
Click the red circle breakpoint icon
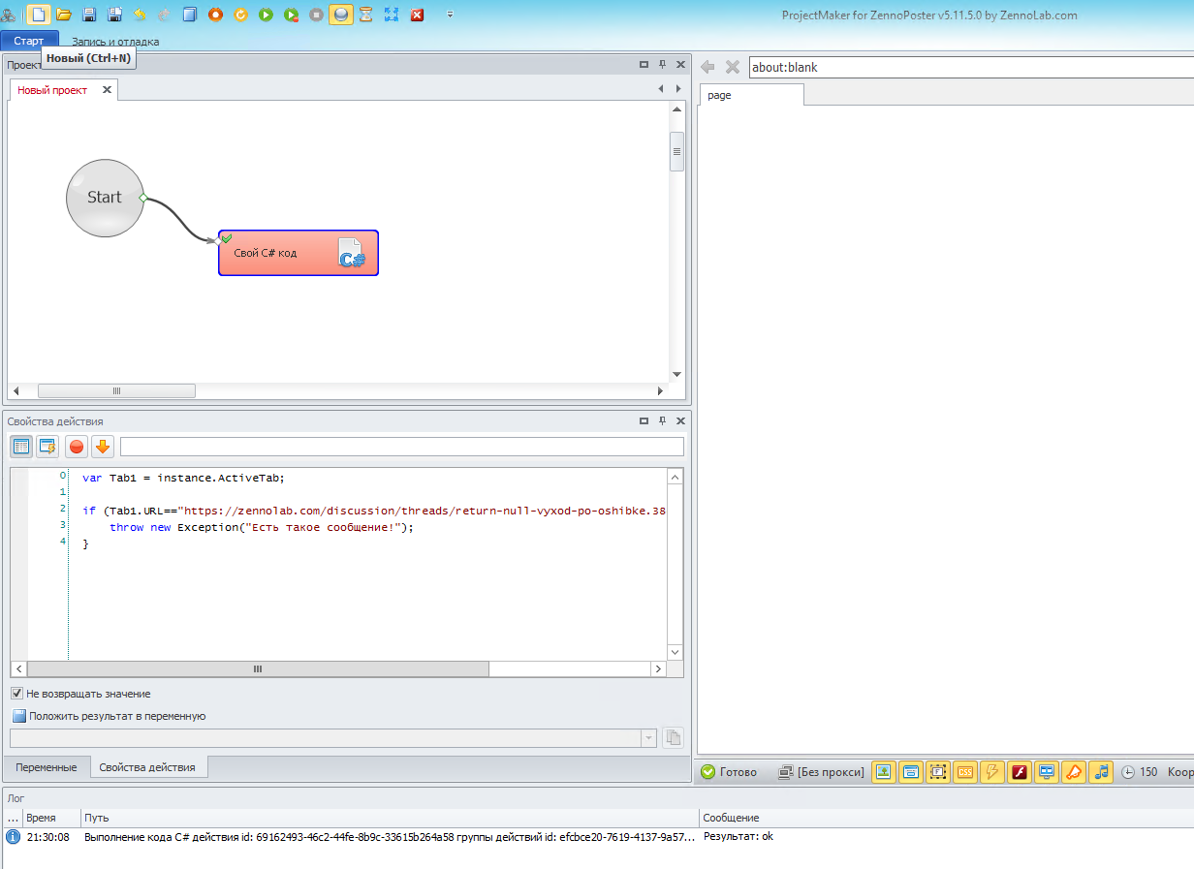76,447
